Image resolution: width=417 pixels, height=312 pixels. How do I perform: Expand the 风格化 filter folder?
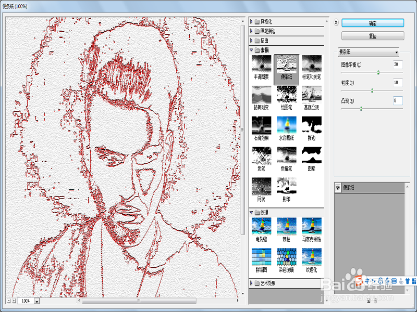251,21
